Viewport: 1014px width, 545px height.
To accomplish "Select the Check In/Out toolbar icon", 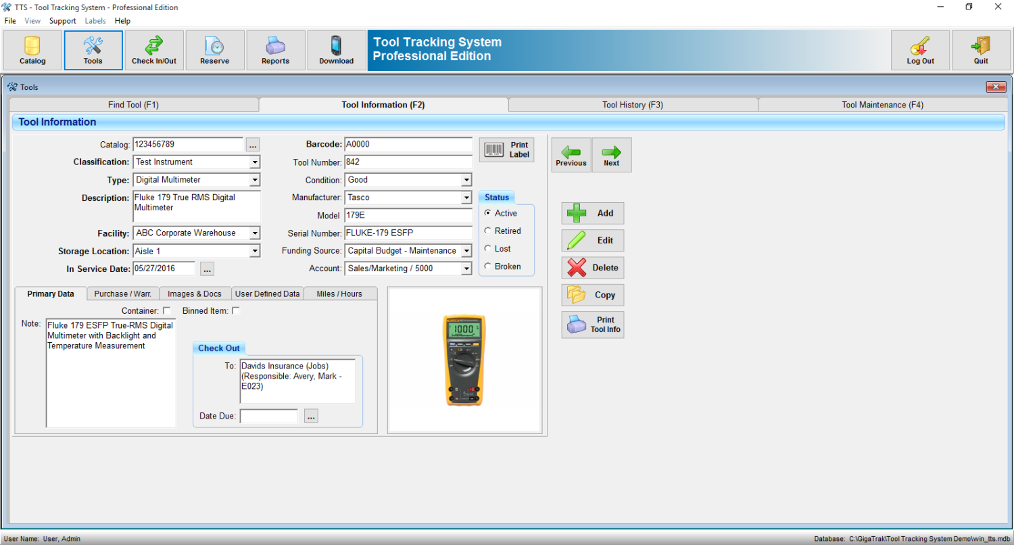I will click(153, 50).
